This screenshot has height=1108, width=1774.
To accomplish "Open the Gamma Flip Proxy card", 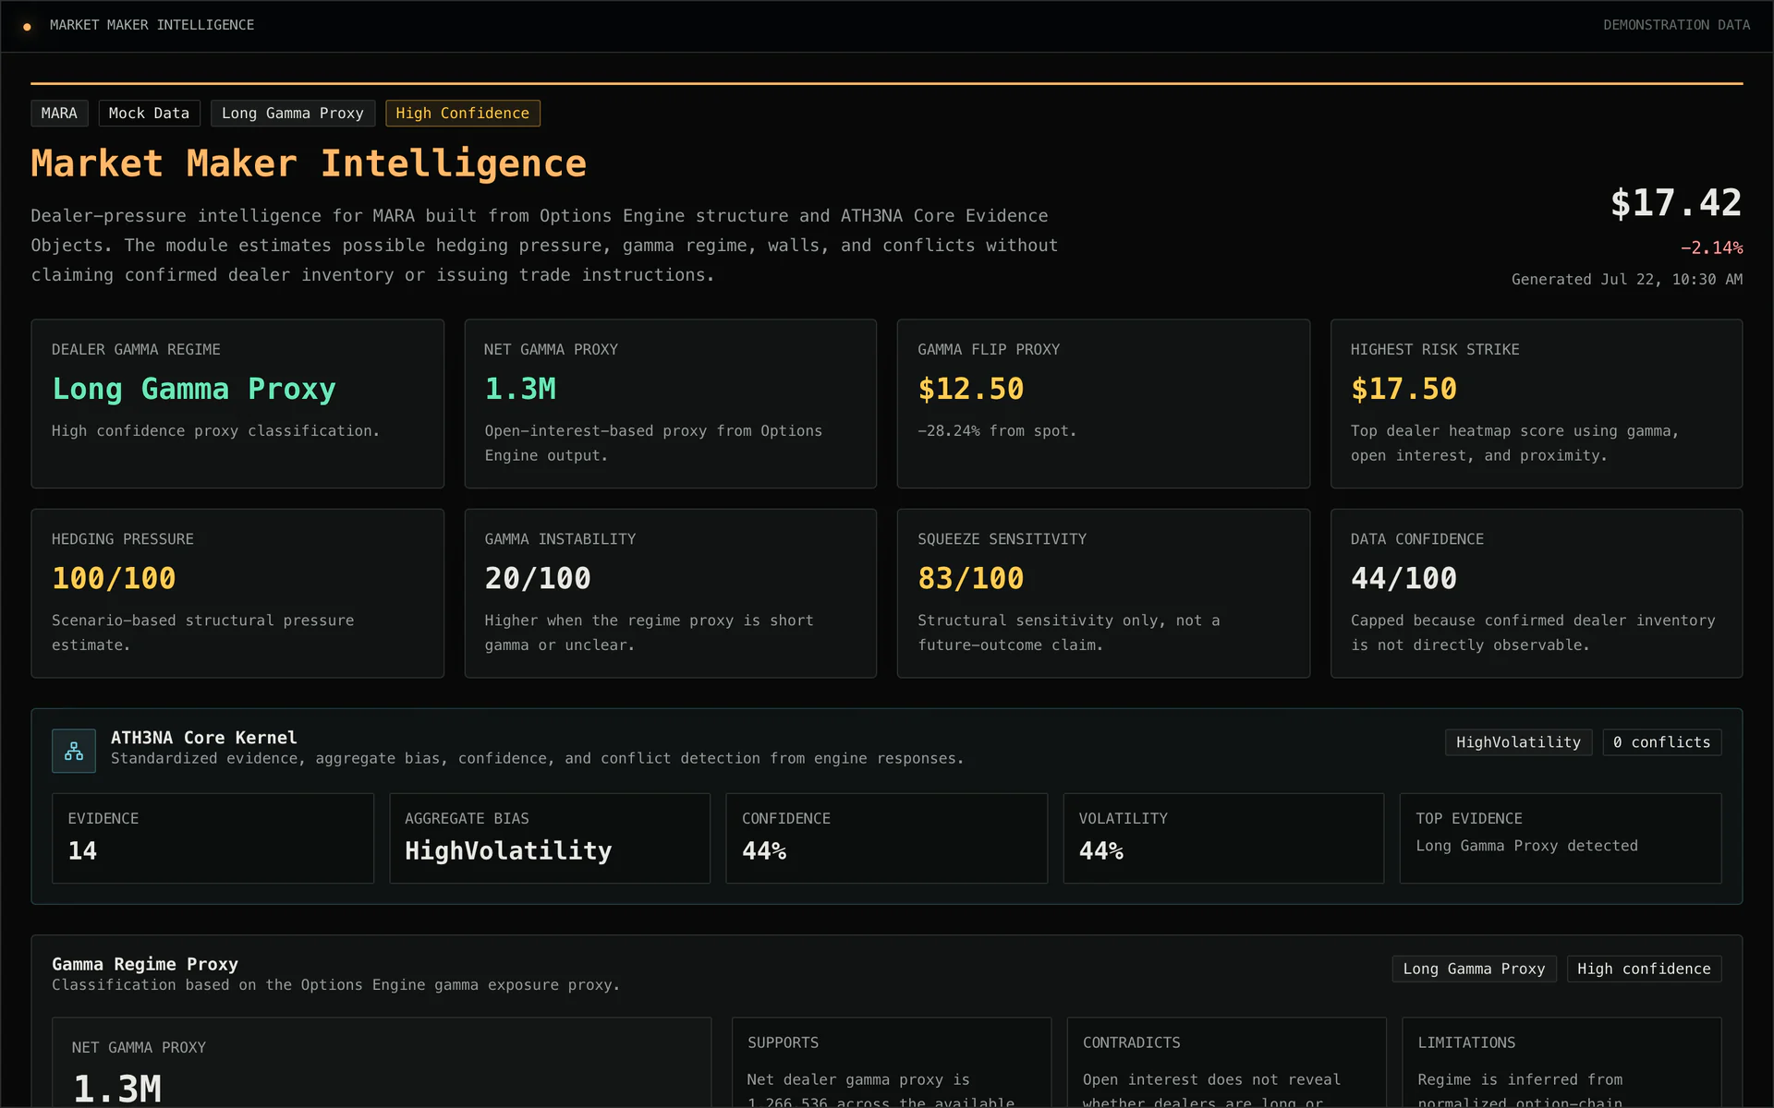I will 1103,403.
